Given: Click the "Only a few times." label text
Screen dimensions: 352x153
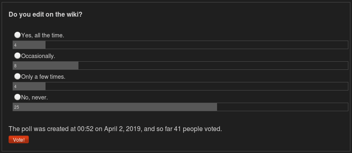Looking at the screenshot, I should click(x=43, y=77).
